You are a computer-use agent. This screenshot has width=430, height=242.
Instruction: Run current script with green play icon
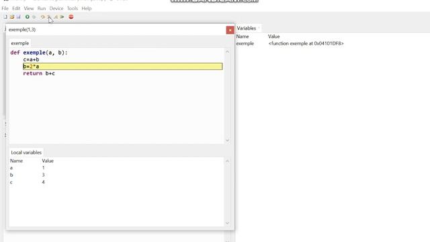(x=28, y=17)
